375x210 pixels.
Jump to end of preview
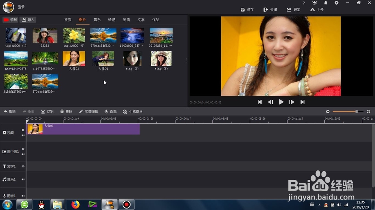coord(302,102)
